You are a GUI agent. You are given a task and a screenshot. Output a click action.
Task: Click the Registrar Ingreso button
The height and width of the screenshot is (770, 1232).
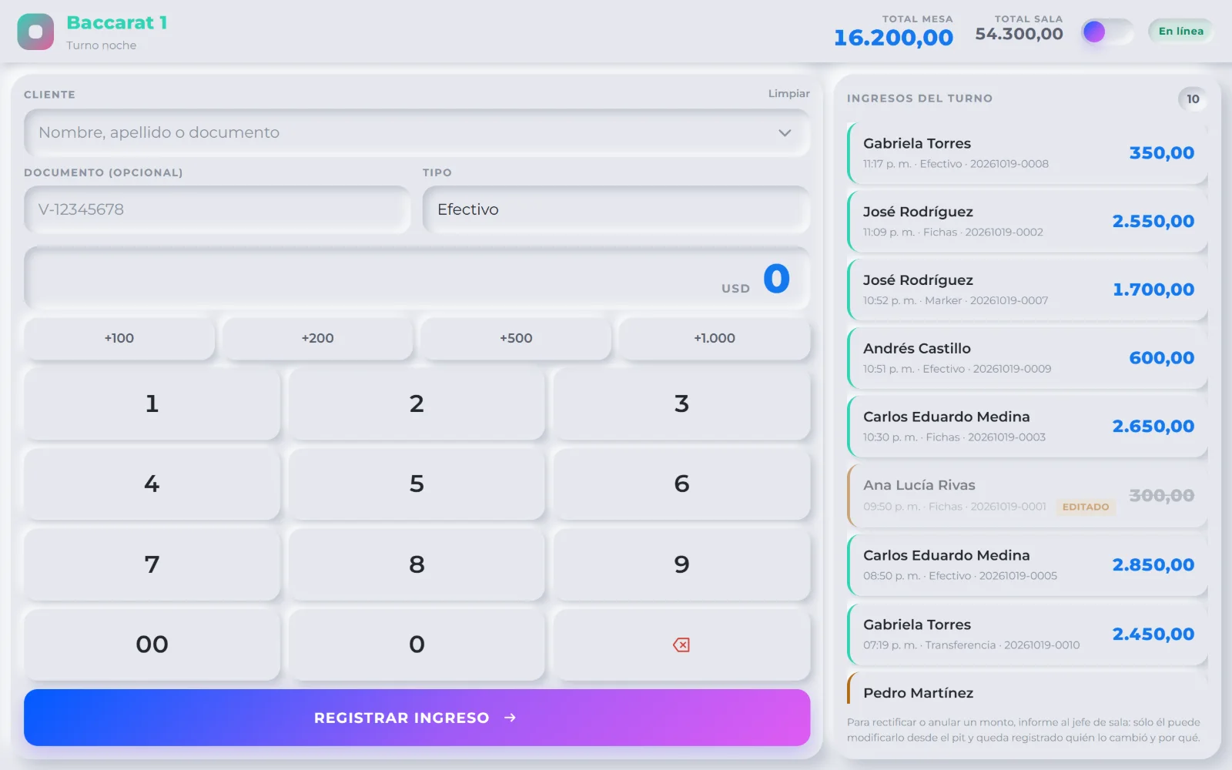click(417, 718)
